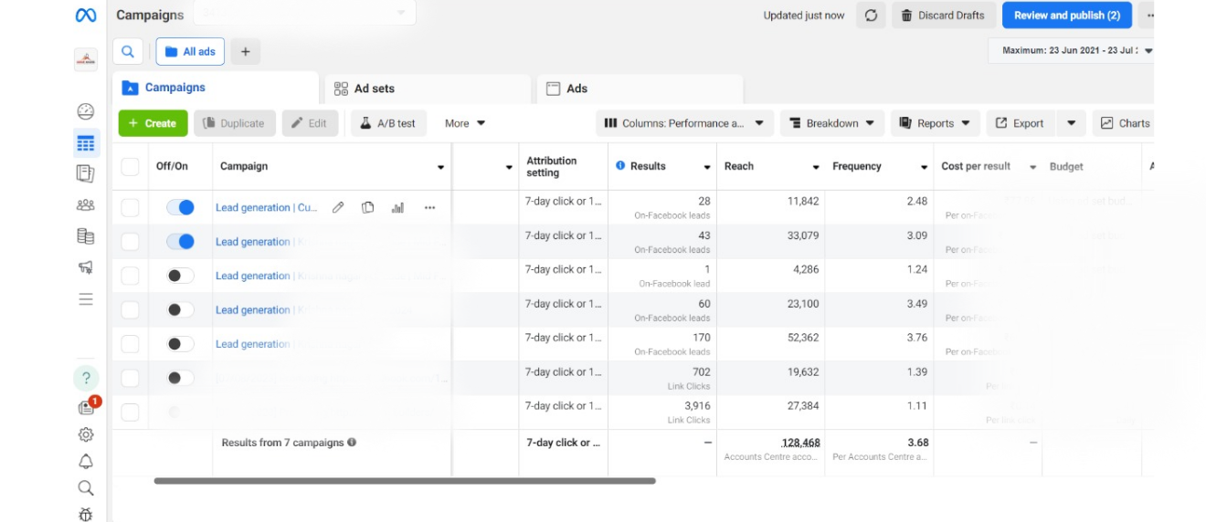Click the green Create button
The image size is (1206, 522).
(153, 123)
